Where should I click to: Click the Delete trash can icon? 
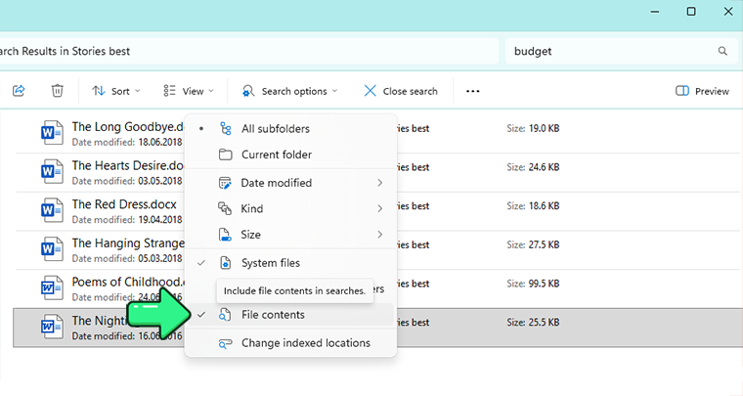tap(58, 90)
